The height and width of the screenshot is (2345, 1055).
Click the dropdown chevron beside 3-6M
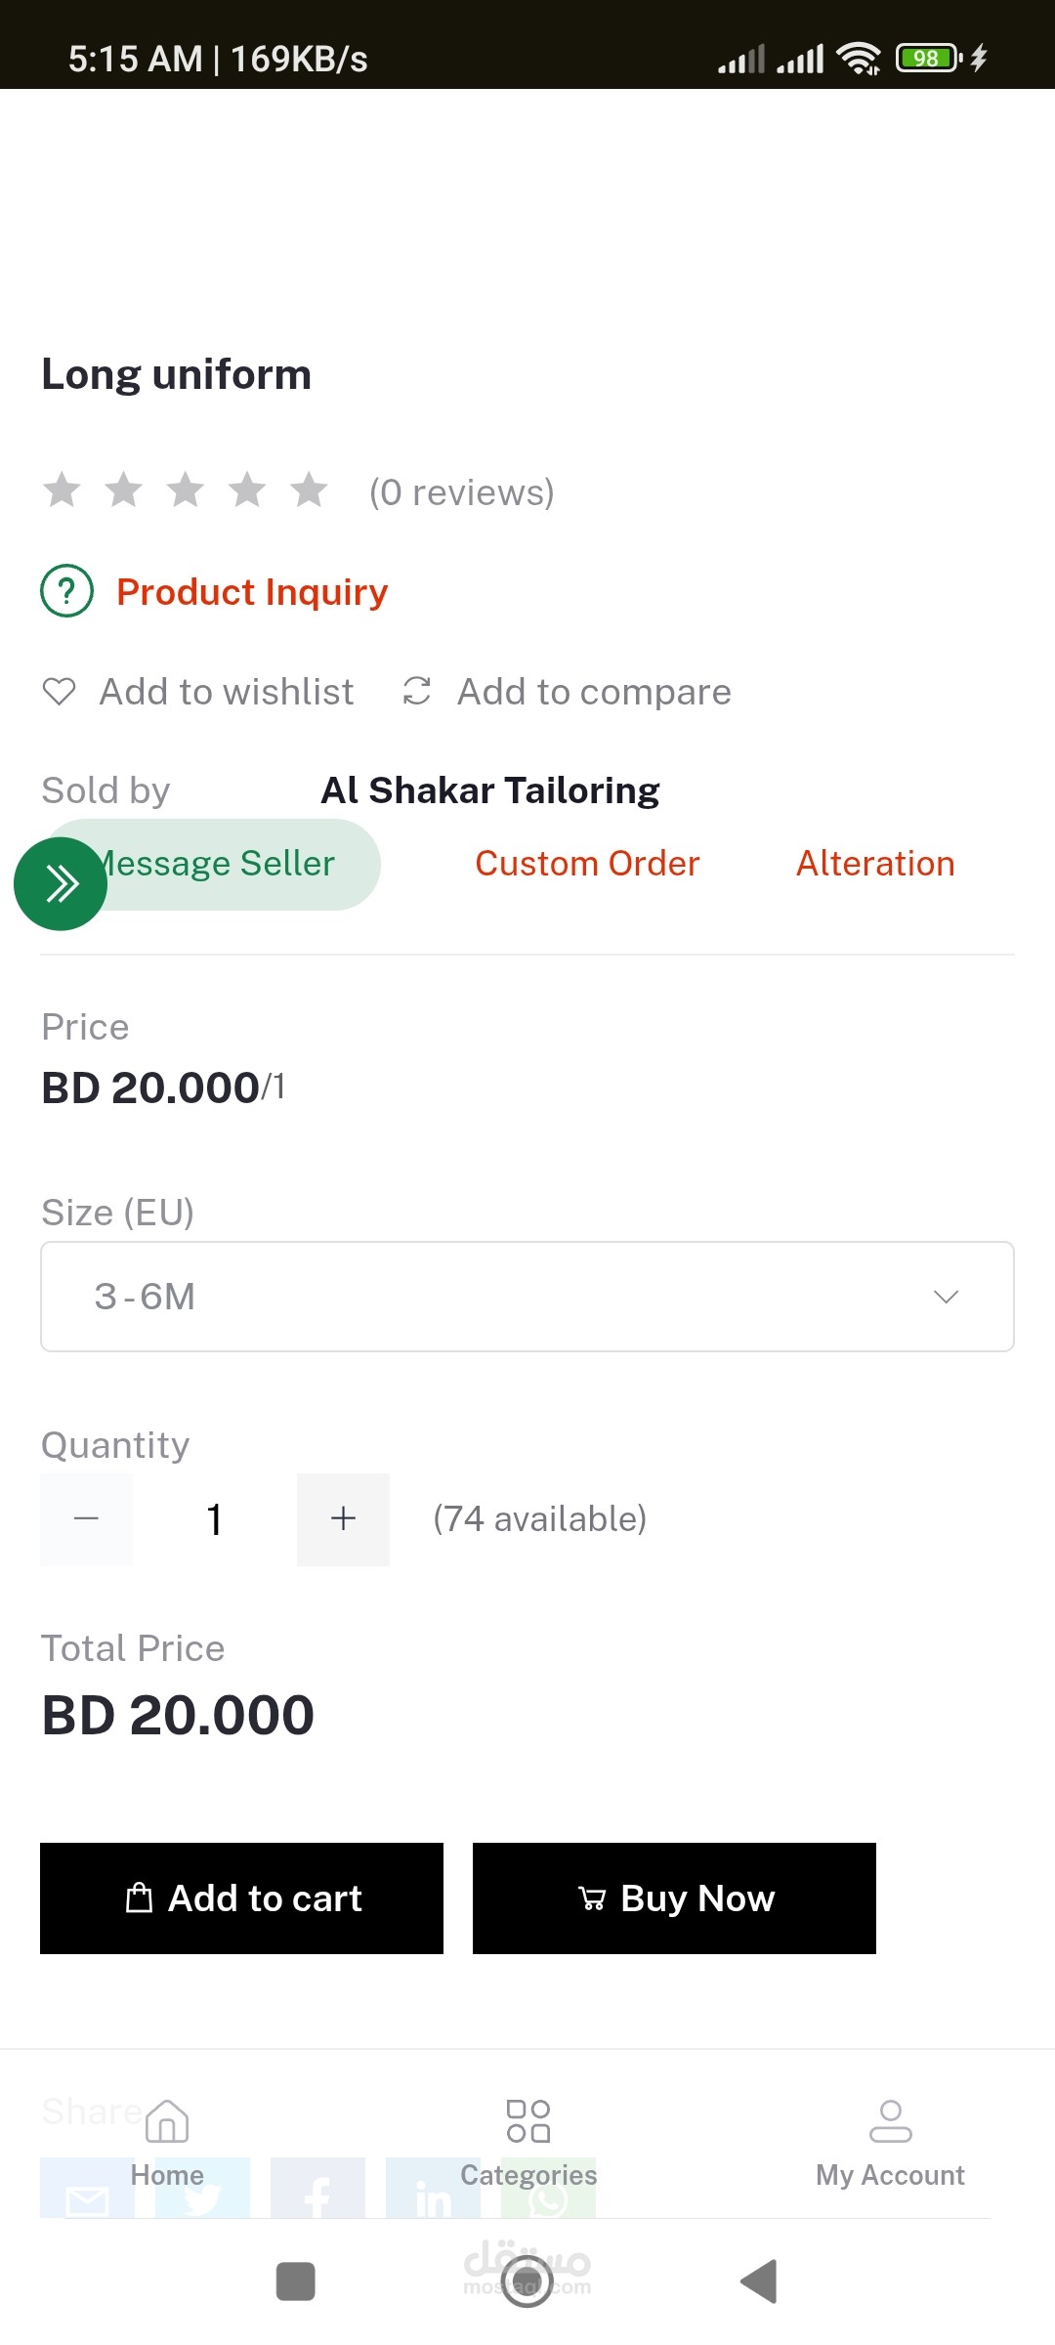pyautogui.click(x=946, y=1297)
